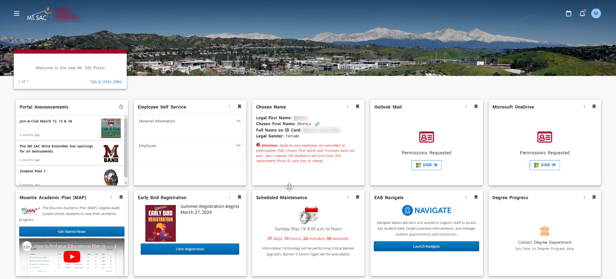Open the Wind Ensemble openings announcement
Image resolution: width=616 pixels, height=279 pixels.
click(56, 149)
